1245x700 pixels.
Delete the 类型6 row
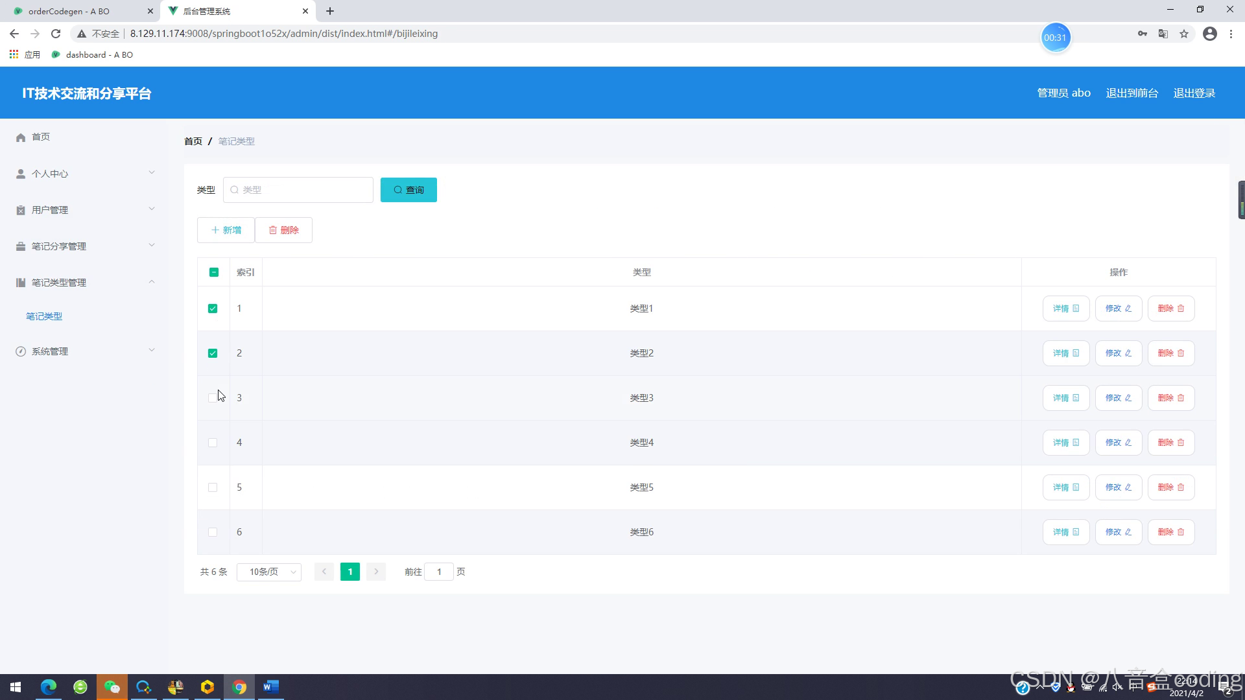pos(1171,532)
